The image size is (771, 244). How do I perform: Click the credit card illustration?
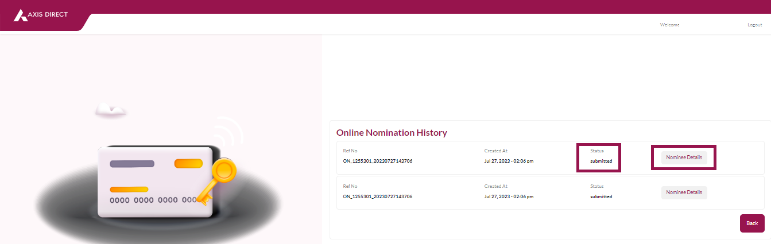[155, 180]
